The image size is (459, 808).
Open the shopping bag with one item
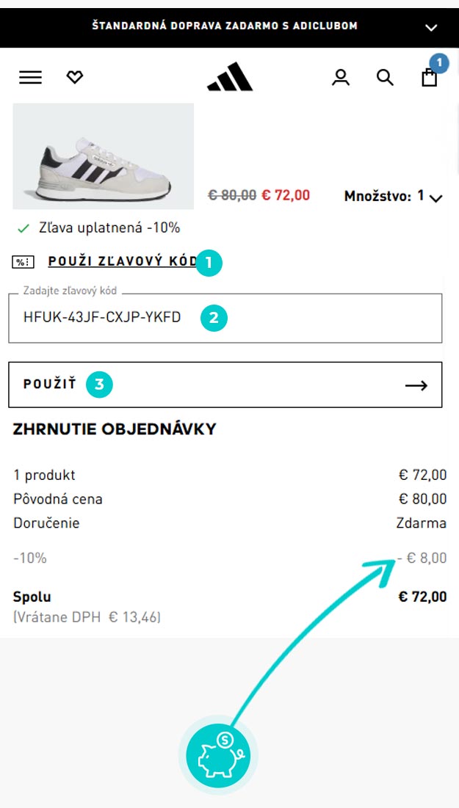(x=429, y=77)
